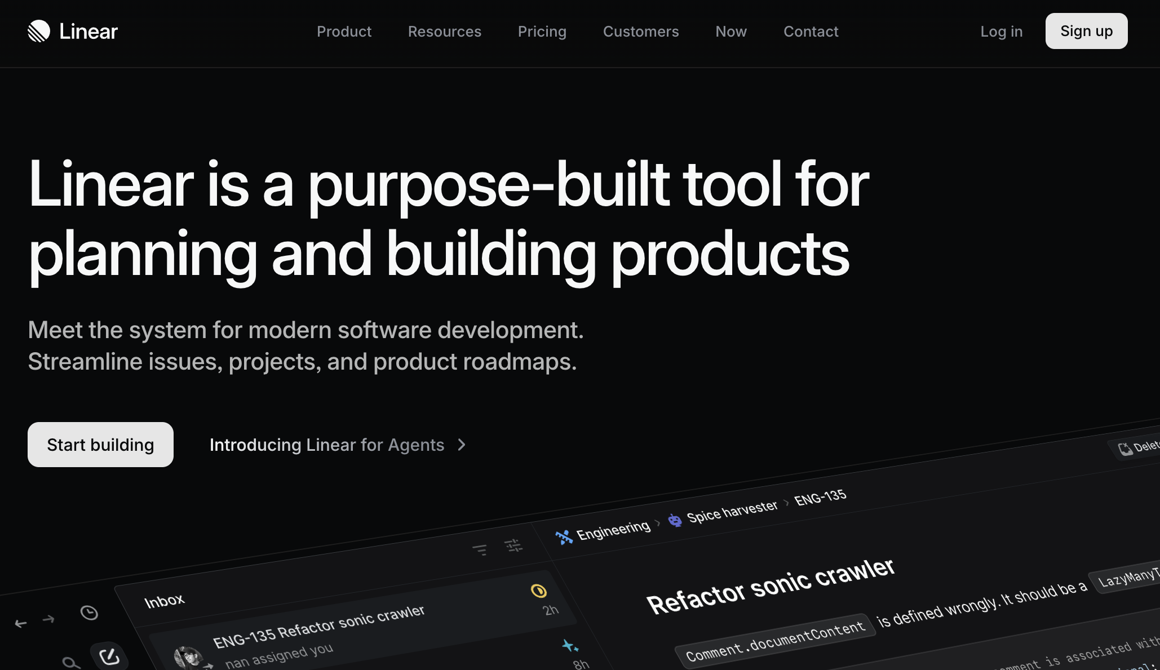The image size is (1160, 670).
Task: Open the Customers page
Action: point(641,32)
